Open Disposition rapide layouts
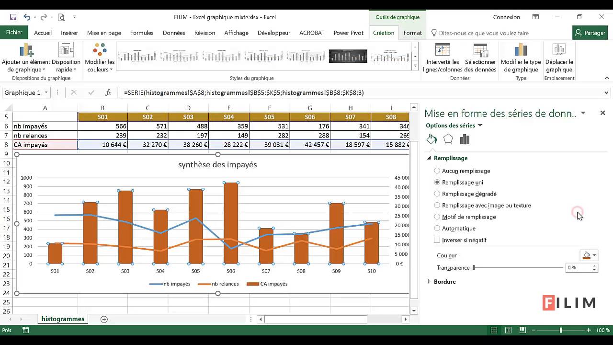Viewport: 613px width, 345px height. (x=66, y=57)
